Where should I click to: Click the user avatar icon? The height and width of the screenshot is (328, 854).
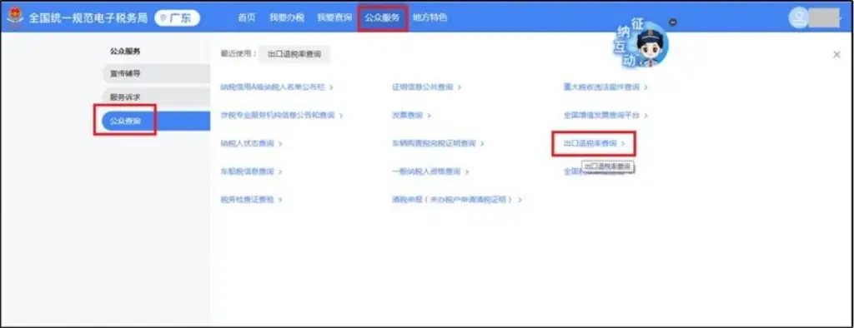[x=799, y=18]
